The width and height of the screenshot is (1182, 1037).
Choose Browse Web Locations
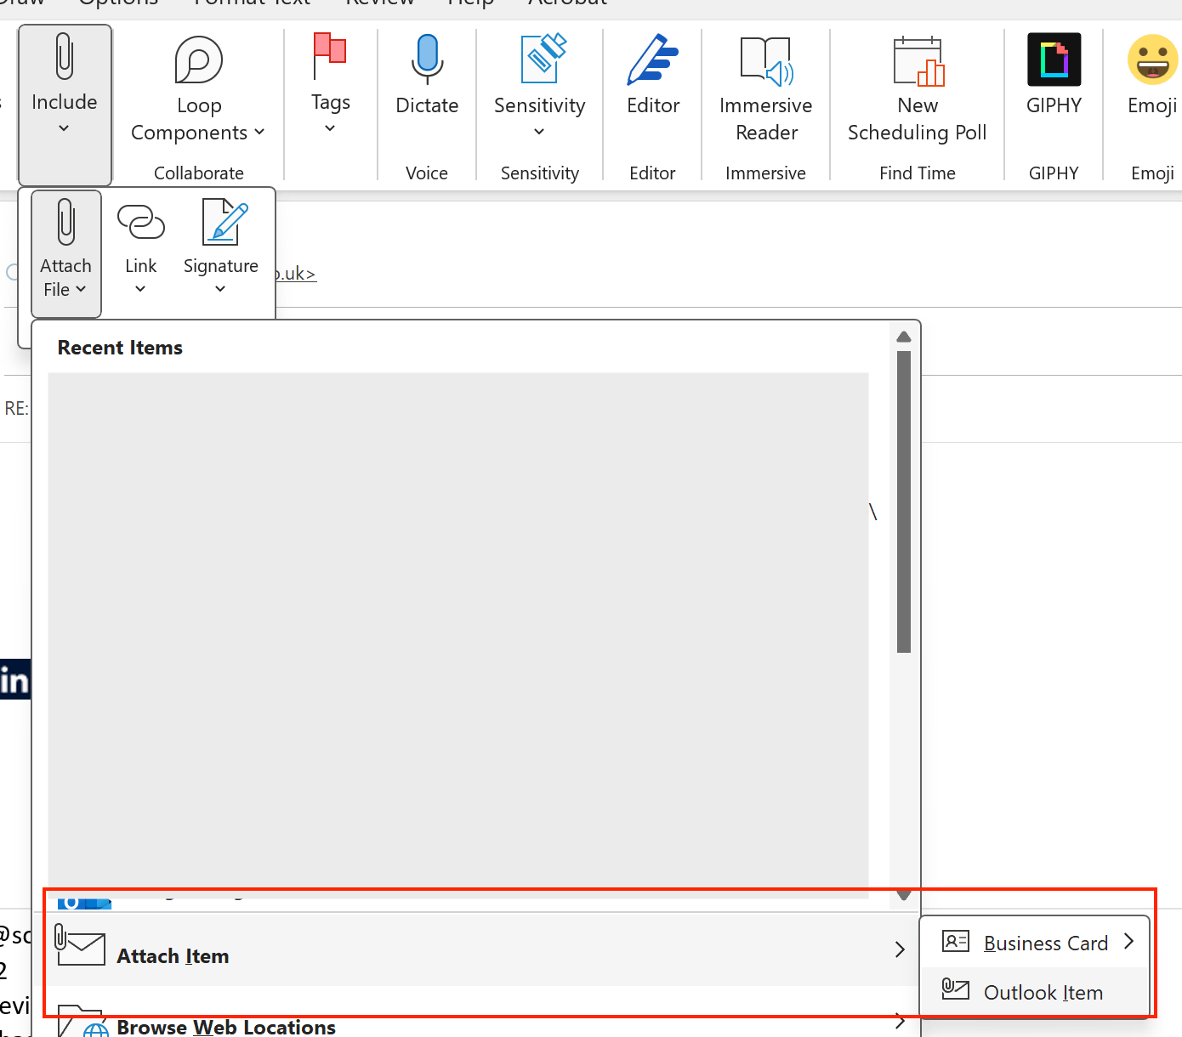(x=225, y=1026)
